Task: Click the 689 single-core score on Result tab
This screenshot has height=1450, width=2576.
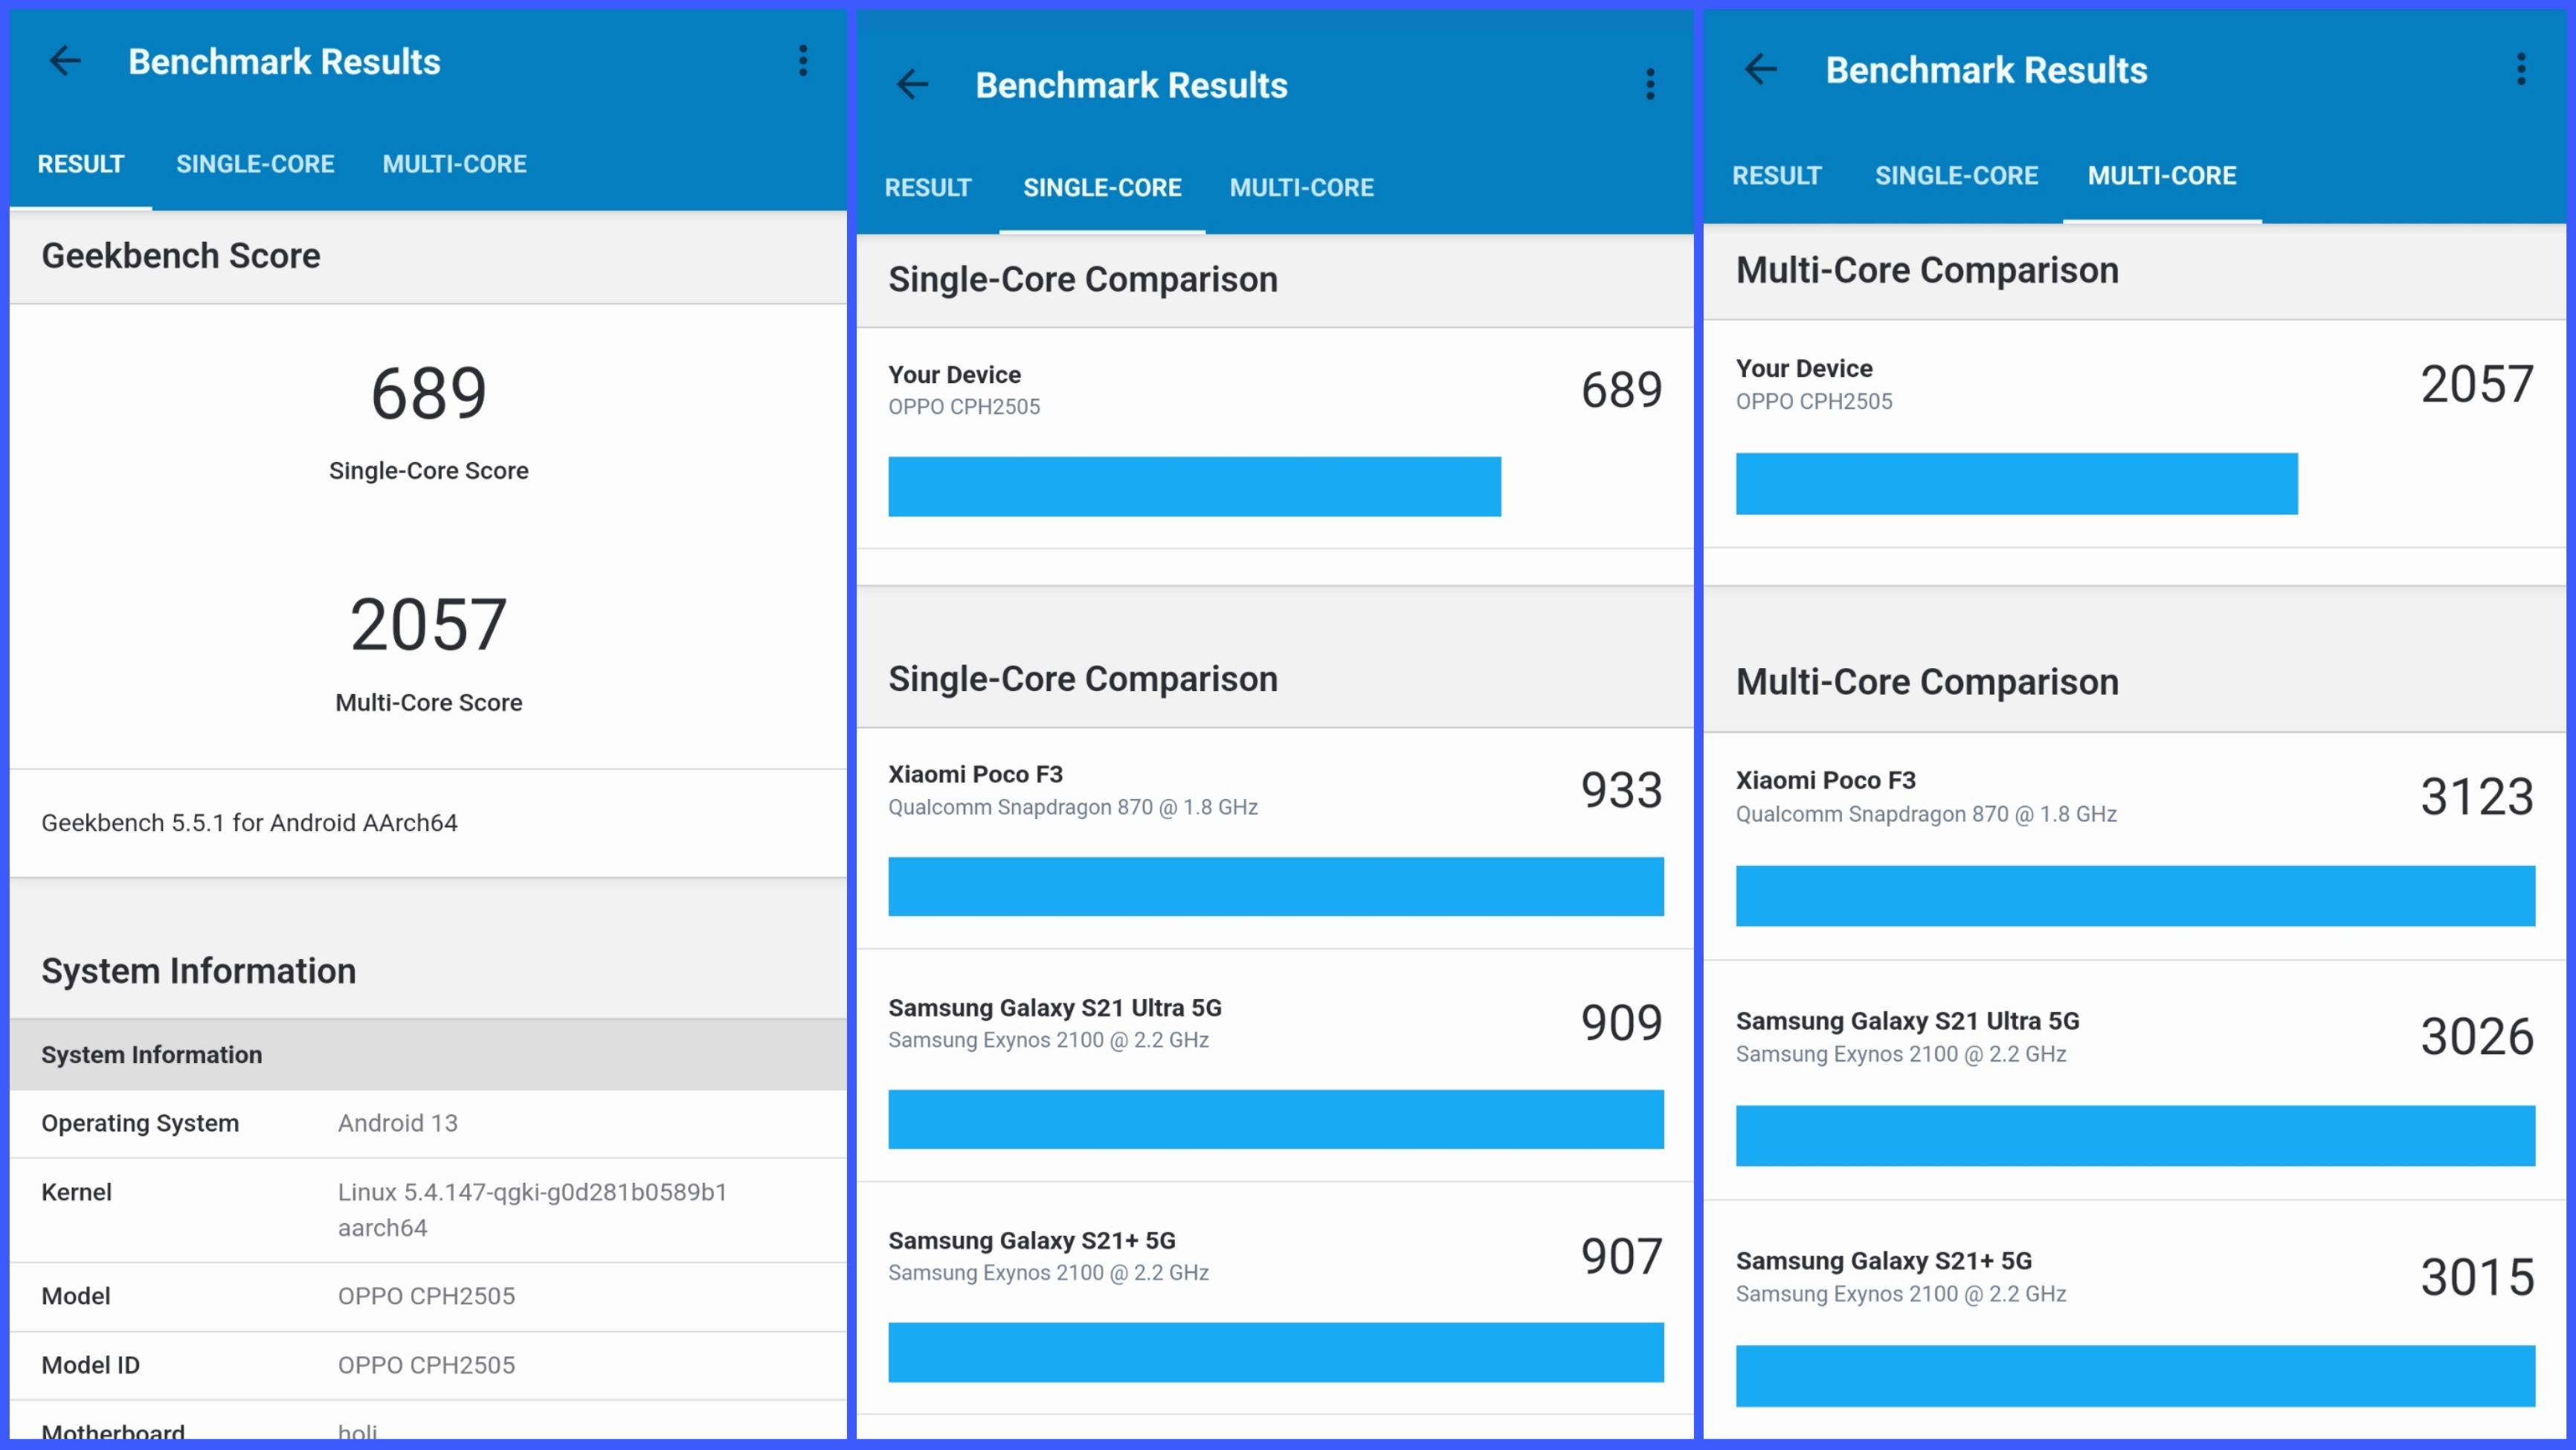Action: point(429,394)
